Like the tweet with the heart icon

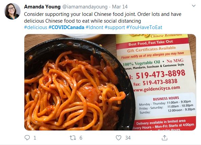click(x=118, y=138)
